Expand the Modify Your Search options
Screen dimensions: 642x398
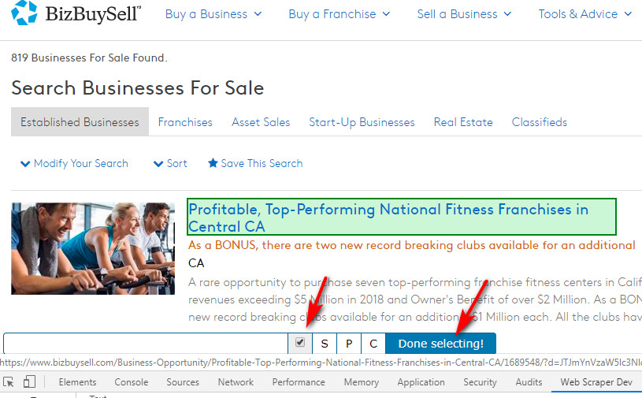coord(74,163)
